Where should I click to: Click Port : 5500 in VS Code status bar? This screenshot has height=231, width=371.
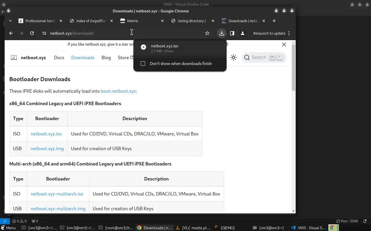coord(347,221)
